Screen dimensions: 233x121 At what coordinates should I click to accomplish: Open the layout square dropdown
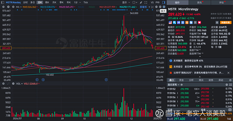point(135,2)
